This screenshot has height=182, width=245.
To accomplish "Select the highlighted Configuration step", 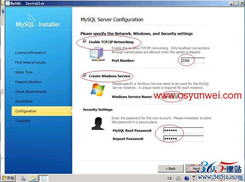I will click(x=42, y=111).
